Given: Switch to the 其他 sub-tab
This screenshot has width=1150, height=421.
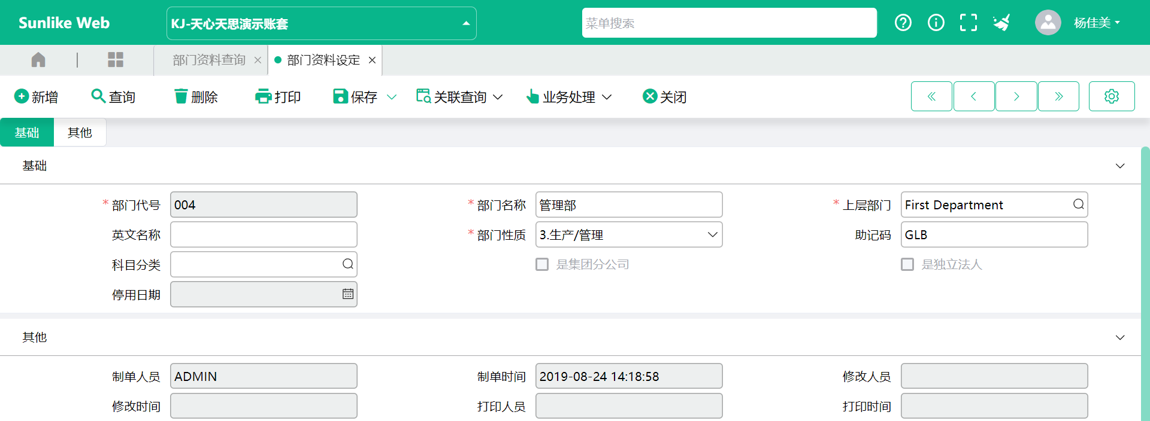Looking at the screenshot, I should [x=80, y=132].
